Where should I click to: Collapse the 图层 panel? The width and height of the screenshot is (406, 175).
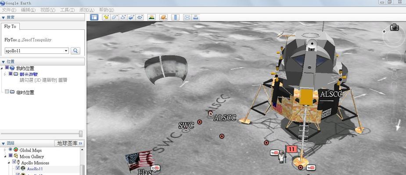(3, 143)
